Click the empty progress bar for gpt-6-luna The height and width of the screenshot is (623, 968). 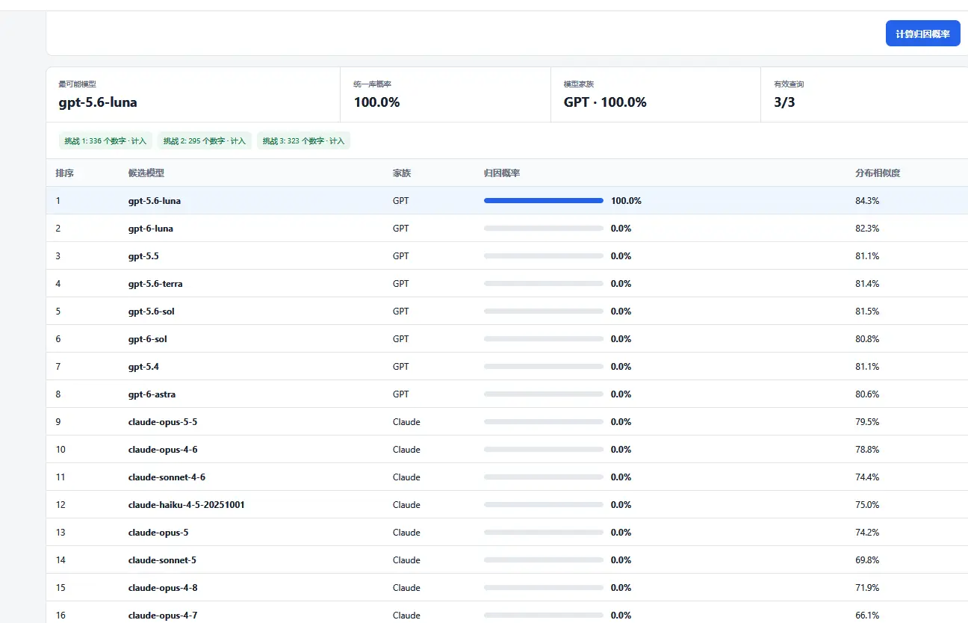(x=544, y=228)
